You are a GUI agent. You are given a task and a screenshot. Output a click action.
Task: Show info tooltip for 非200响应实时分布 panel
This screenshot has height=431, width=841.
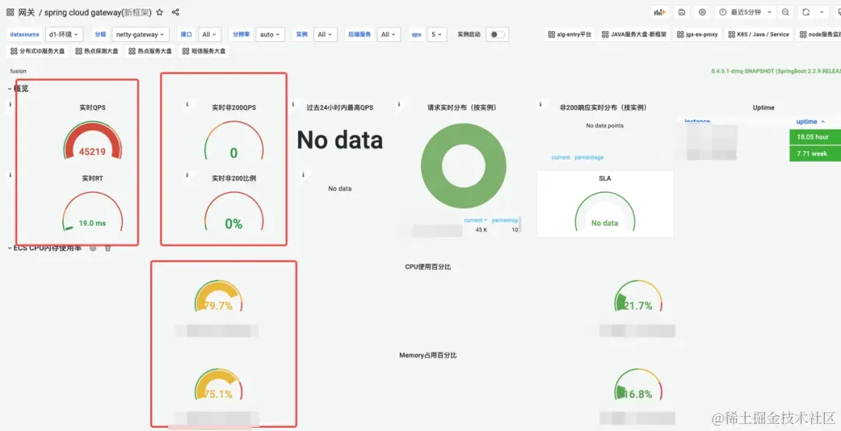(x=540, y=104)
